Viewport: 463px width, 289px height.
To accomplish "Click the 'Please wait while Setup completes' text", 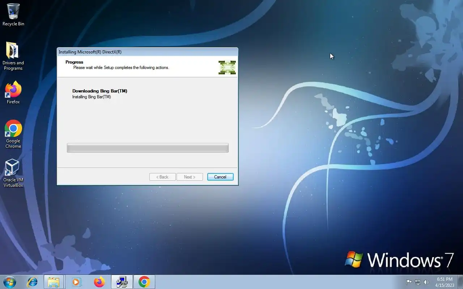I will 121,68.
